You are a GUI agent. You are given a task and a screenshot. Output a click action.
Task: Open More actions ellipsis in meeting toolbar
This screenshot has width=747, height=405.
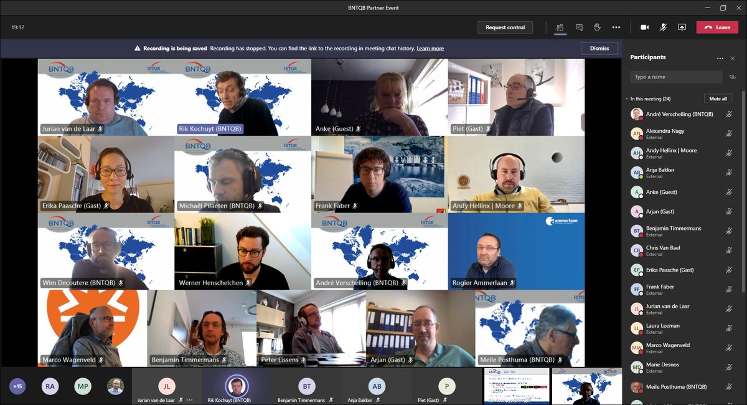click(616, 27)
